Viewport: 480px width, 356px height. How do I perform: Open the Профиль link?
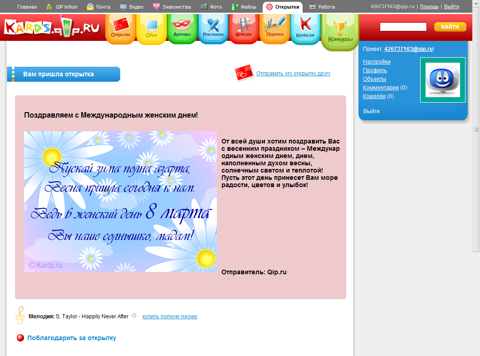coord(375,70)
